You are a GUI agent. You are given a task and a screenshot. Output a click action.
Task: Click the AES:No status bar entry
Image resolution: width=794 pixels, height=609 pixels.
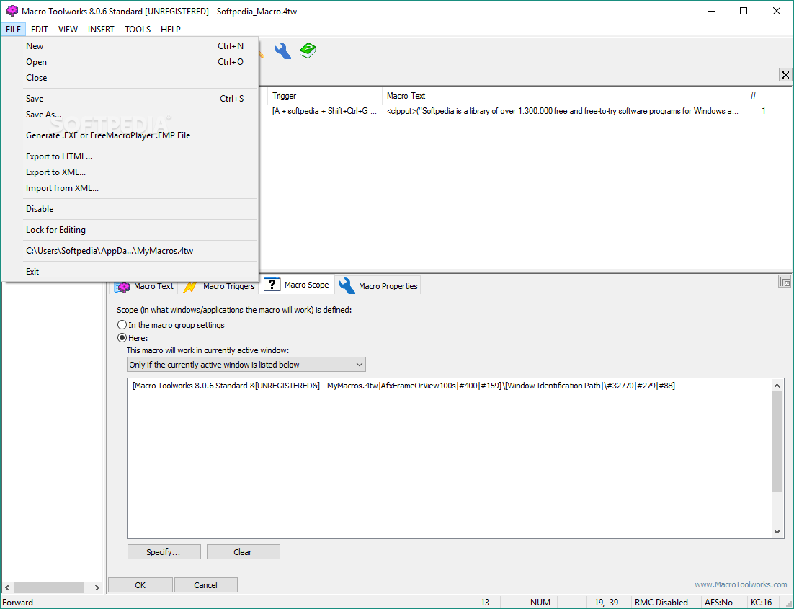[718, 603]
